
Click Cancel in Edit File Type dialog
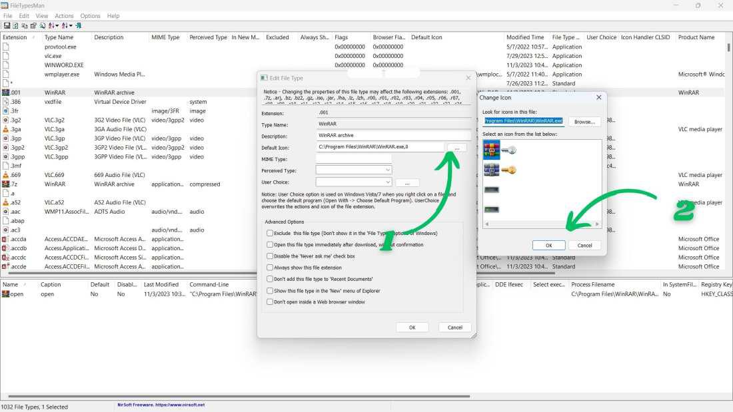455,327
